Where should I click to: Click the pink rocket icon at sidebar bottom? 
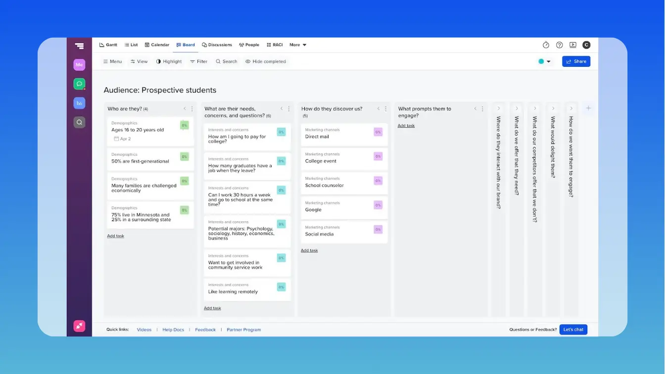tap(79, 326)
